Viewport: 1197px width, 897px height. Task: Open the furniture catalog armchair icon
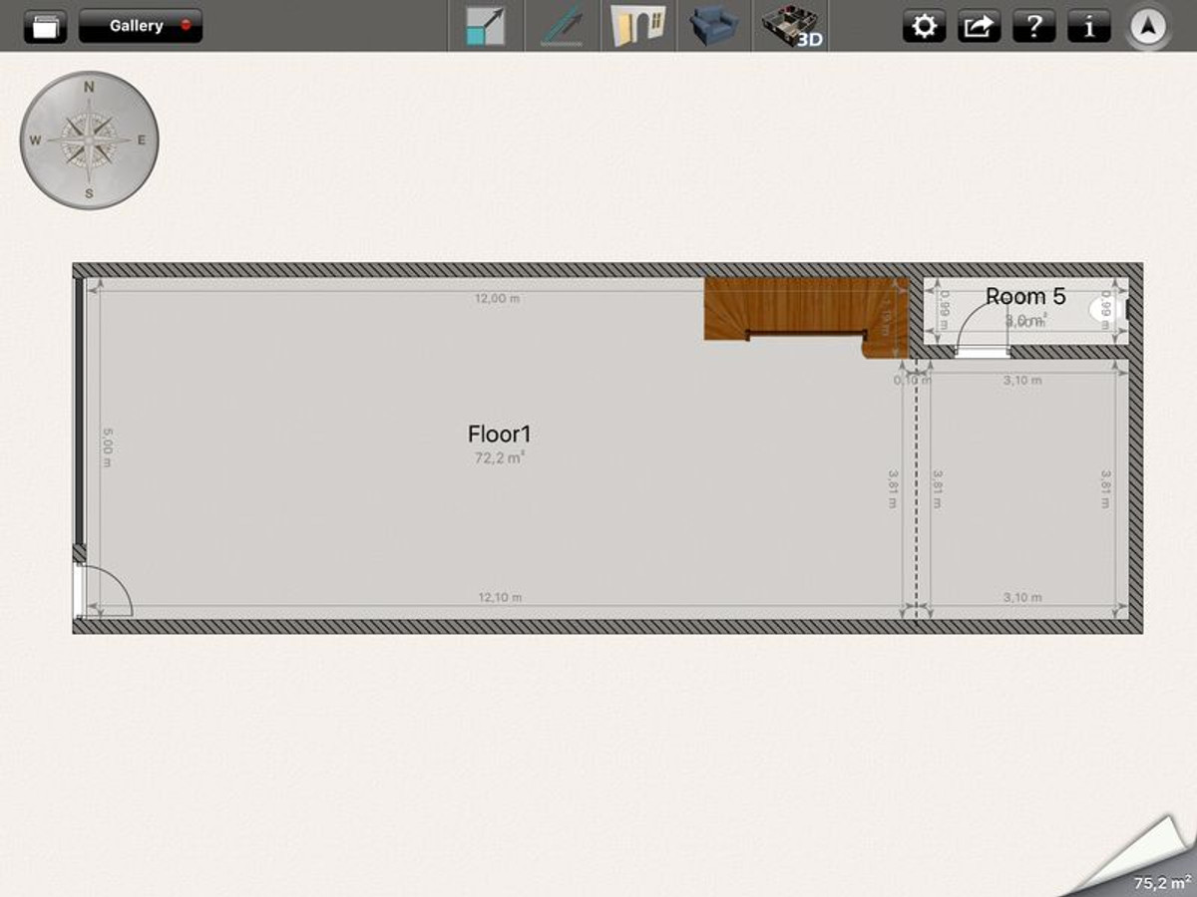coord(714,26)
